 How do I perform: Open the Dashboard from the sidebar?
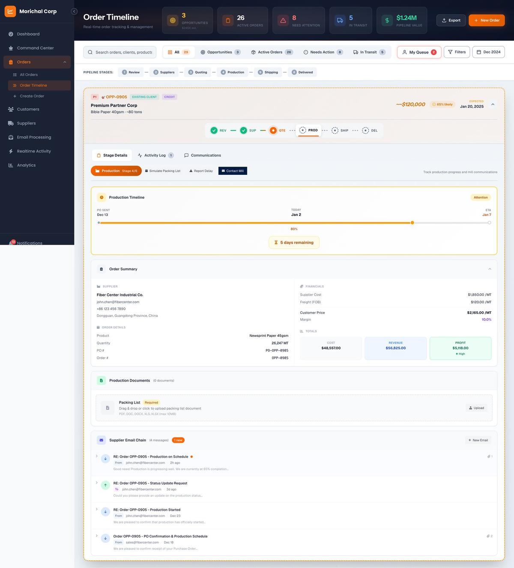coord(28,34)
